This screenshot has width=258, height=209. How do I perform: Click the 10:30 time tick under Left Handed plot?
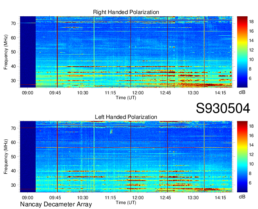click(x=83, y=198)
